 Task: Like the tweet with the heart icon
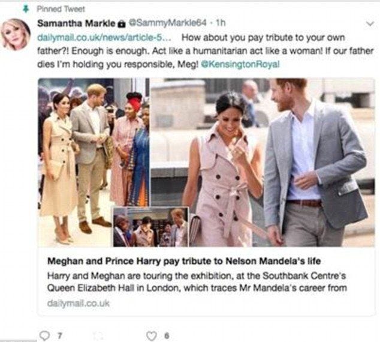152,336
